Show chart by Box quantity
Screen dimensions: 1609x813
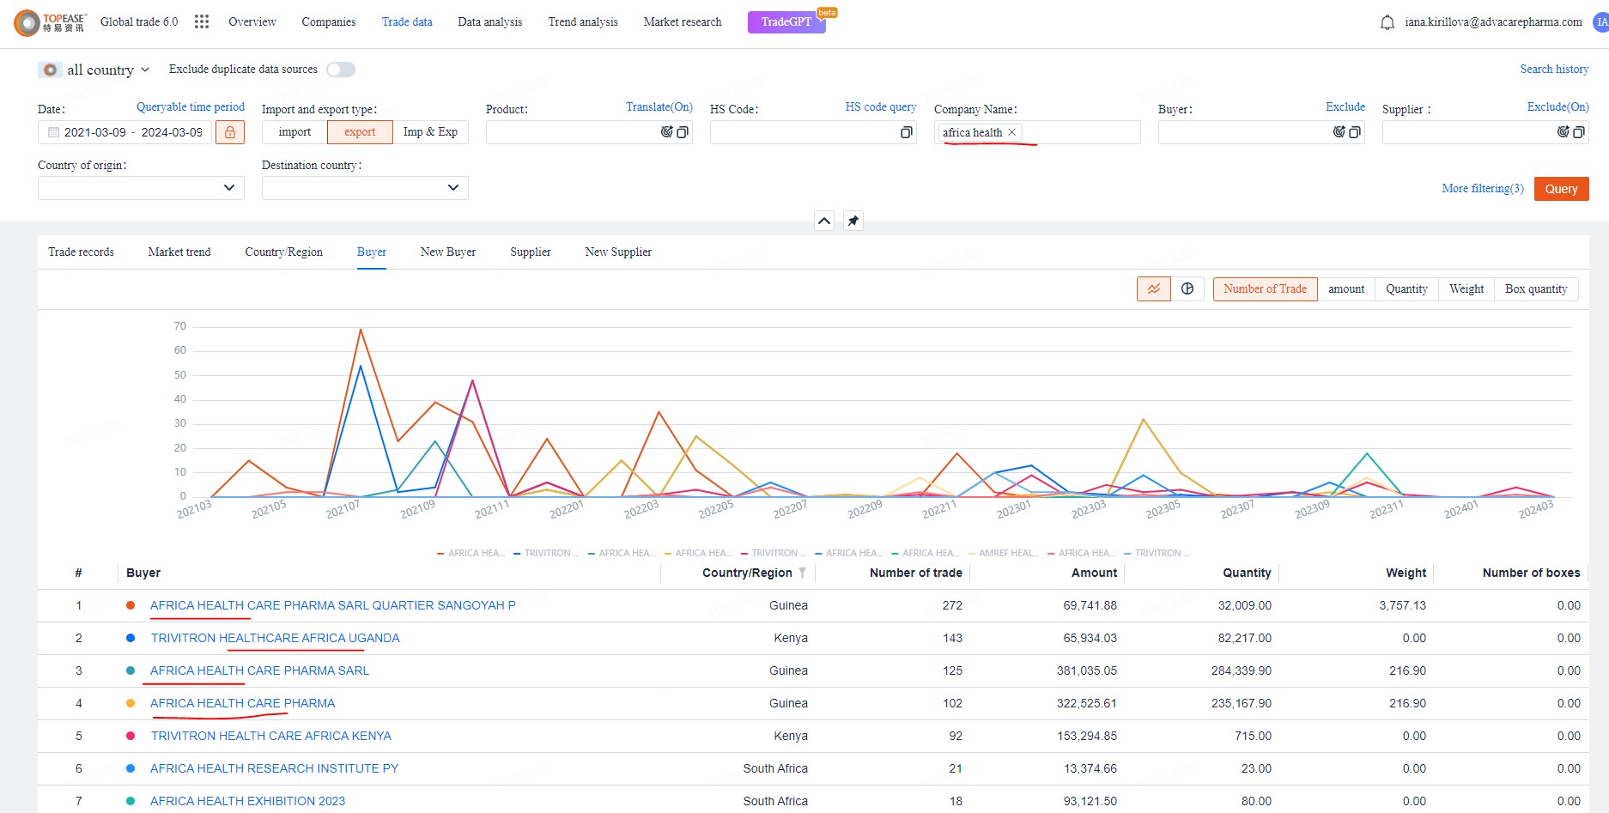click(x=1536, y=289)
